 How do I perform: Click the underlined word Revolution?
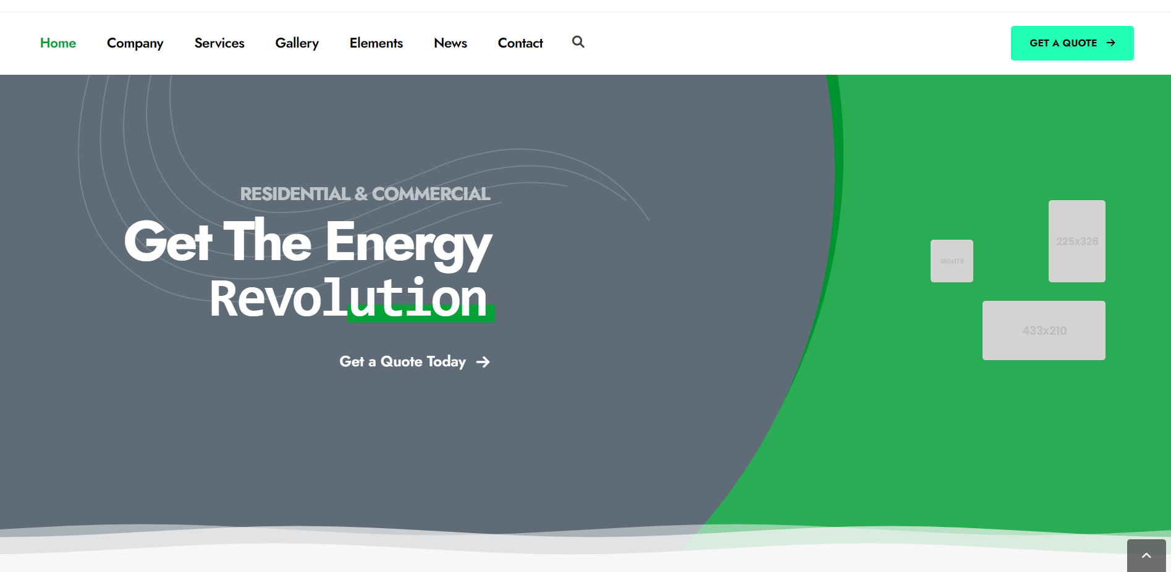[349, 299]
